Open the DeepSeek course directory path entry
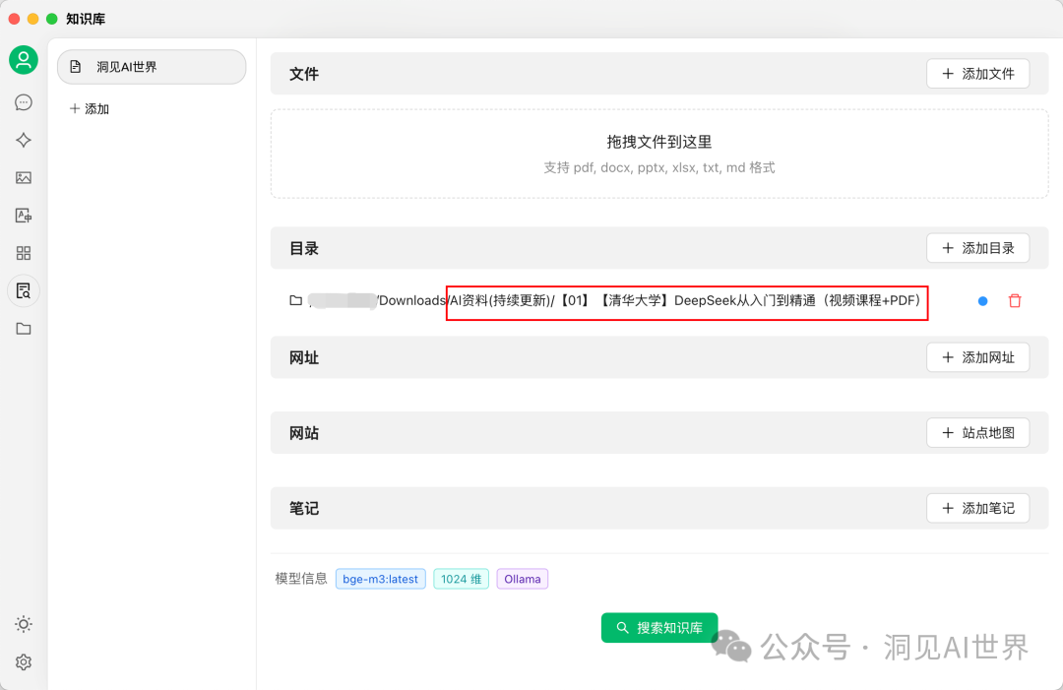 click(x=614, y=300)
